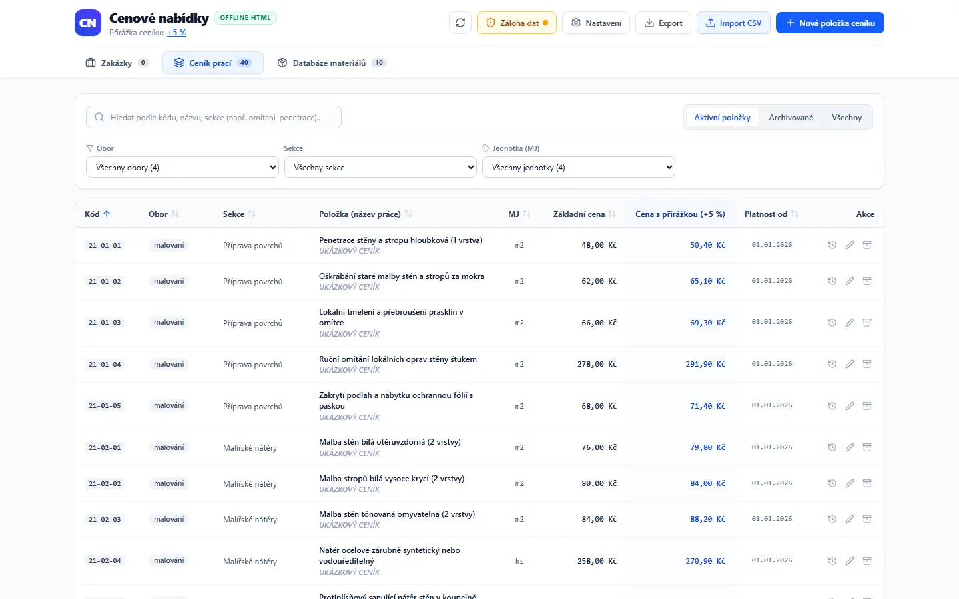Viewport: 959px width, 599px height.
Task: Edit item 21-01-02 with pencil icon
Action: [850, 281]
